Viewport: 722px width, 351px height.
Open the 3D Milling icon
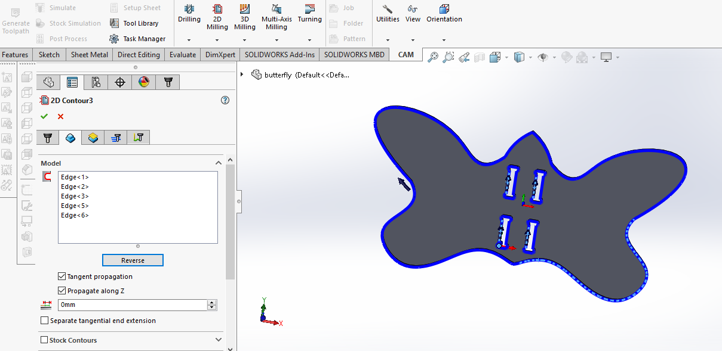point(245,9)
